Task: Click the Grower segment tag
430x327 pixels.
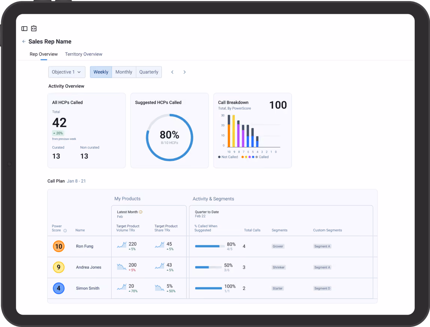Action: pos(278,246)
